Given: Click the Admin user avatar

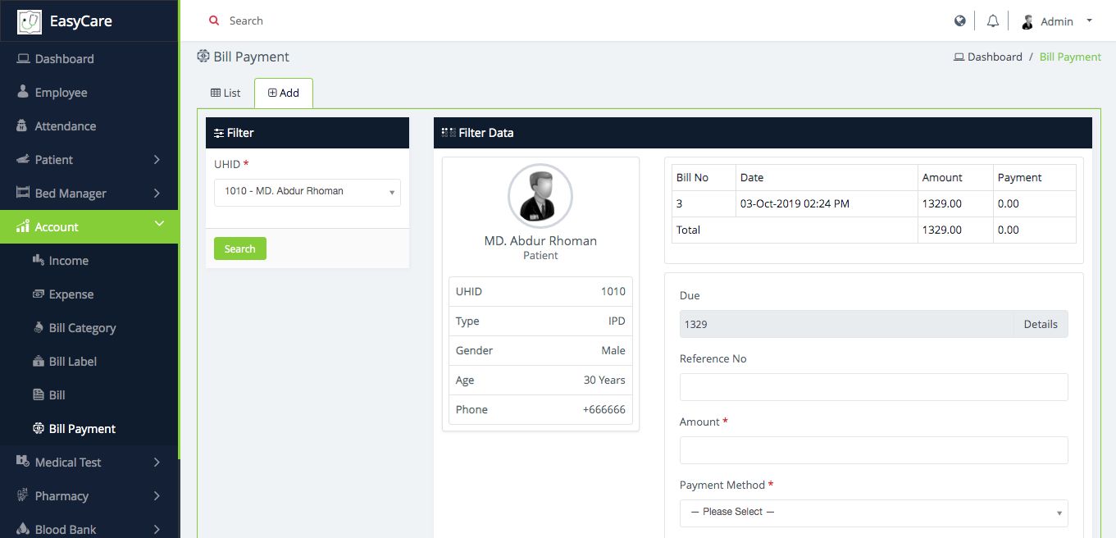Looking at the screenshot, I should pyautogui.click(x=1027, y=22).
